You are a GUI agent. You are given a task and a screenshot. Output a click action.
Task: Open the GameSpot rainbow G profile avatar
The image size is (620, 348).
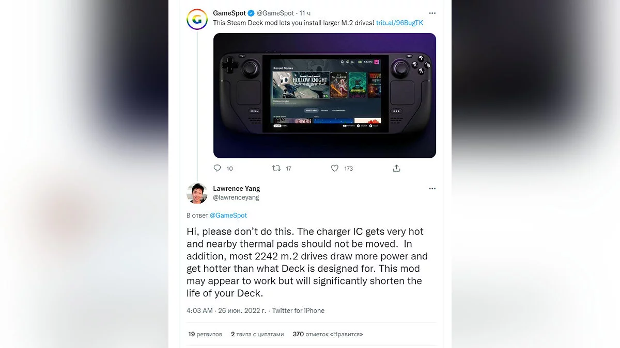coord(197,20)
